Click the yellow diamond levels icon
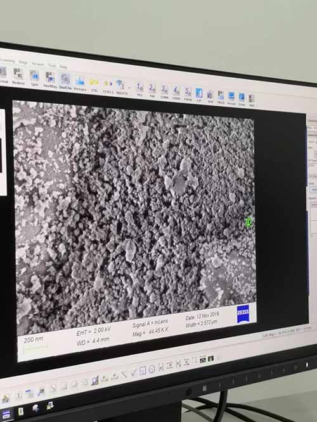 [x=108, y=84]
